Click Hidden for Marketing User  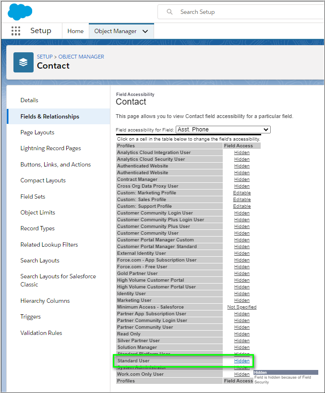click(x=242, y=300)
